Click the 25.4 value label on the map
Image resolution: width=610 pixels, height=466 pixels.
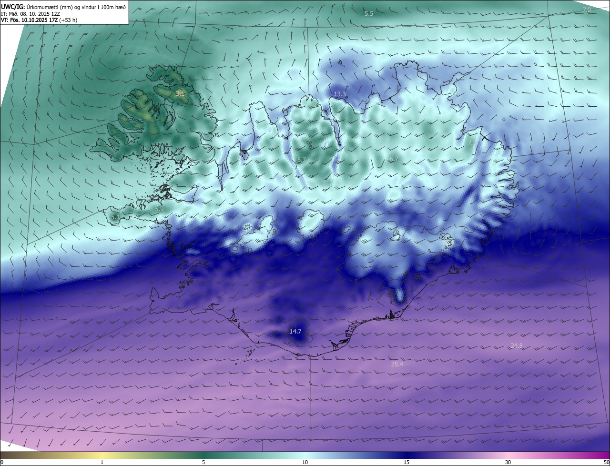point(397,365)
